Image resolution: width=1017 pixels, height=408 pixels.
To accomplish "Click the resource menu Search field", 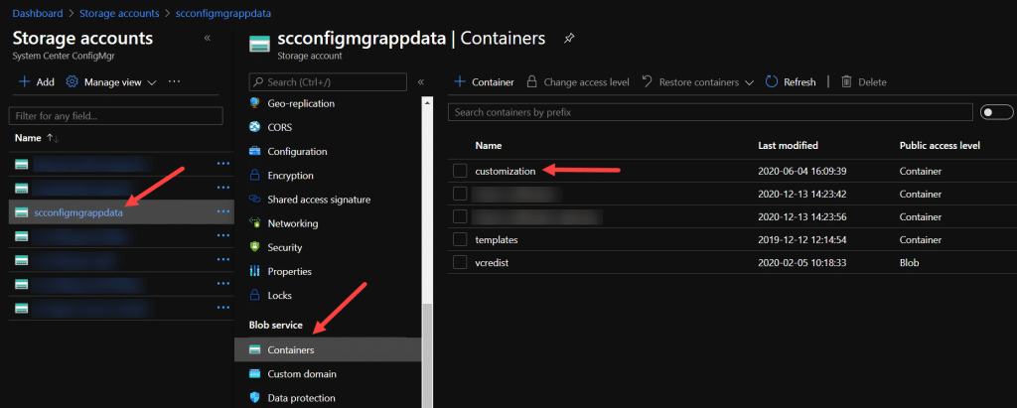I will [x=328, y=81].
